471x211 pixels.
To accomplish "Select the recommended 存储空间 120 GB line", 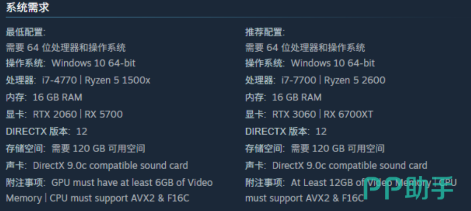I will pyautogui.click(x=315, y=148).
